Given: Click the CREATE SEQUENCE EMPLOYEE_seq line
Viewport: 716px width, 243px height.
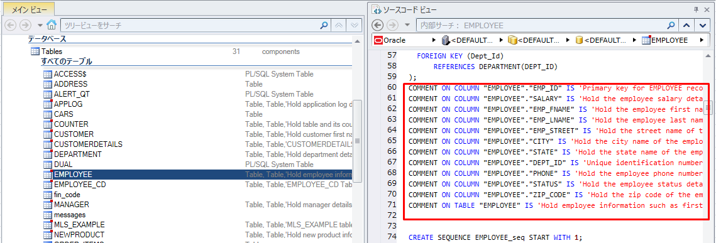Looking at the screenshot, I should pyautogui.click(x=495, y=237).
